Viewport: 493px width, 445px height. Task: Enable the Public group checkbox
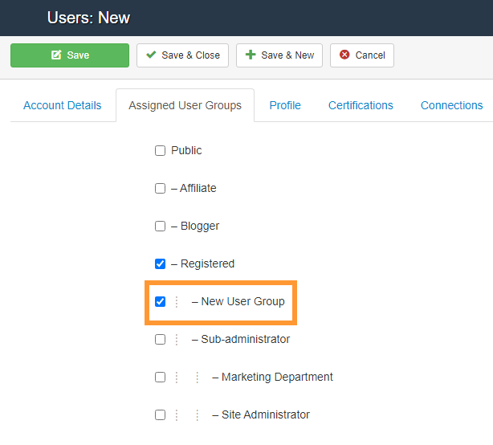(x=160, y=151)
